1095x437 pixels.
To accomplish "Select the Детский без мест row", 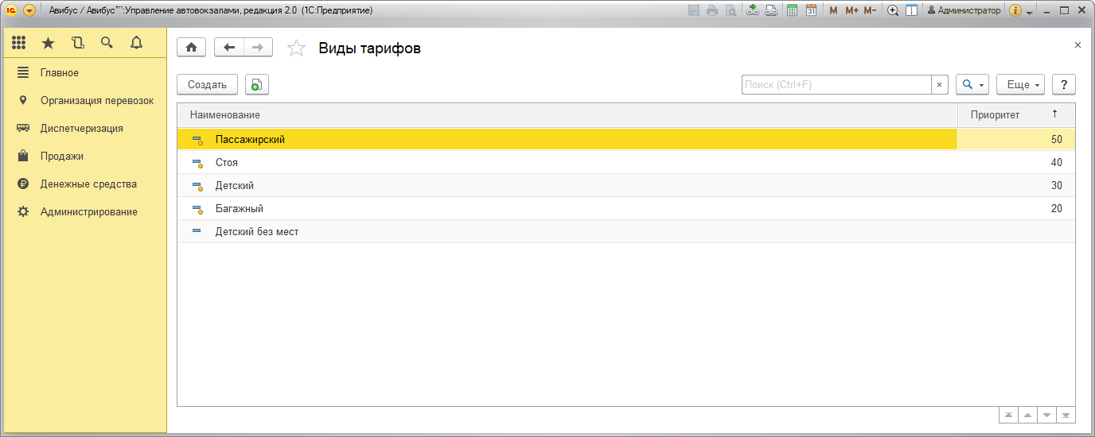I will [x=256, y=232].
